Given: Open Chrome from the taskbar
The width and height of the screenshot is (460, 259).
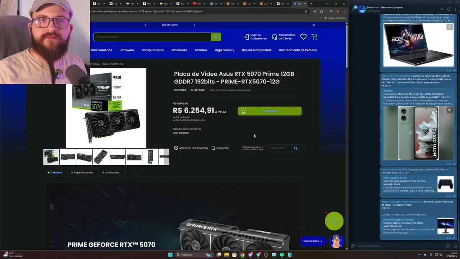Looking at the screenshot, I should 242,255.
